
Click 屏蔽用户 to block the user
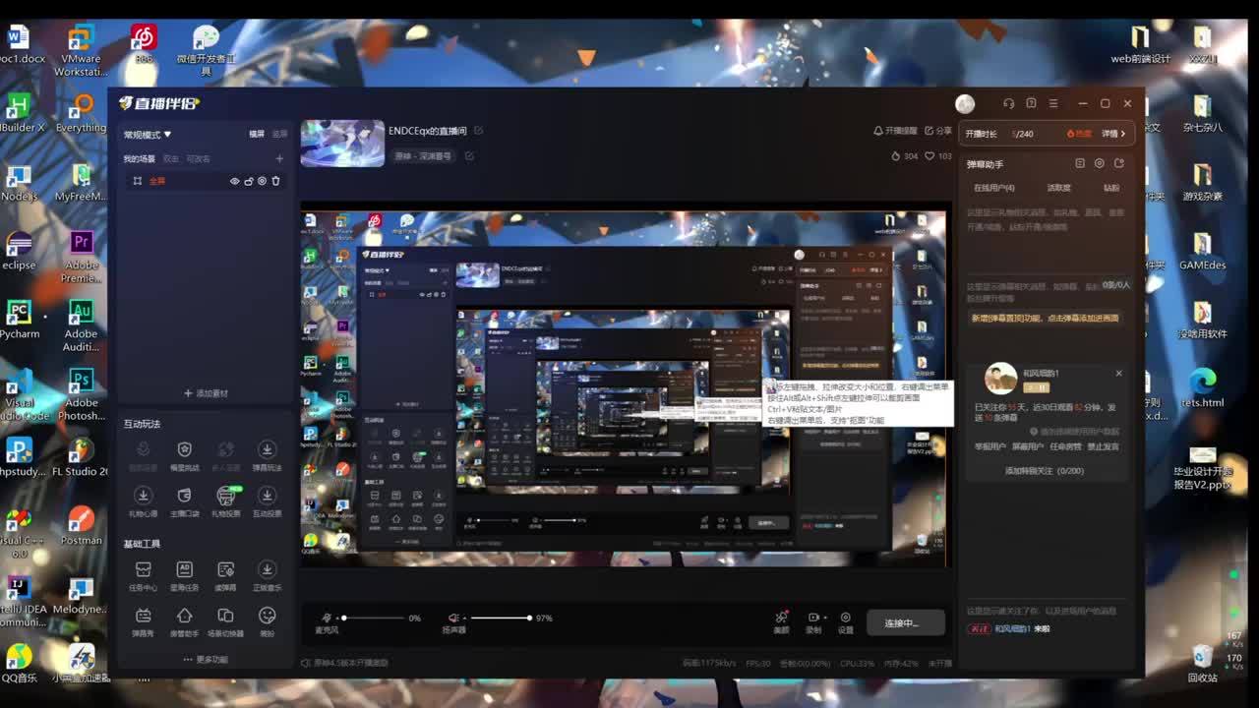click(1028, 446)
